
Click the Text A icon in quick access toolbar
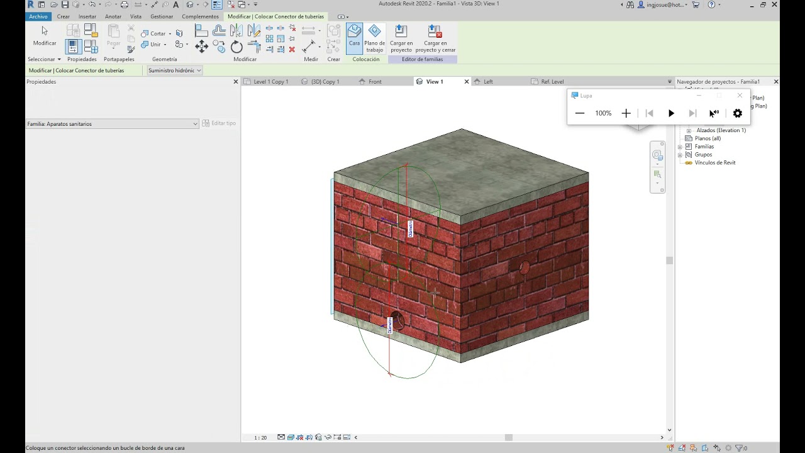click(175, 4)
